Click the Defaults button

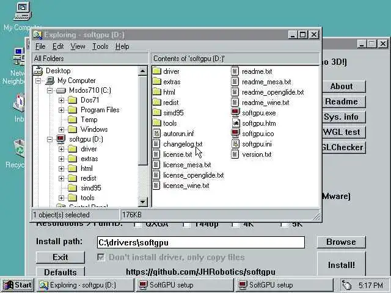click(x=60, y=272)
